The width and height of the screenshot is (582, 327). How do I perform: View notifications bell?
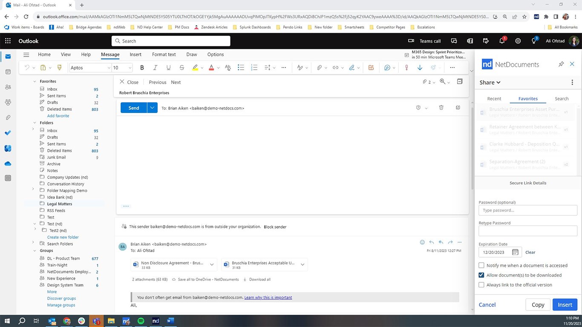coord(502,41)
